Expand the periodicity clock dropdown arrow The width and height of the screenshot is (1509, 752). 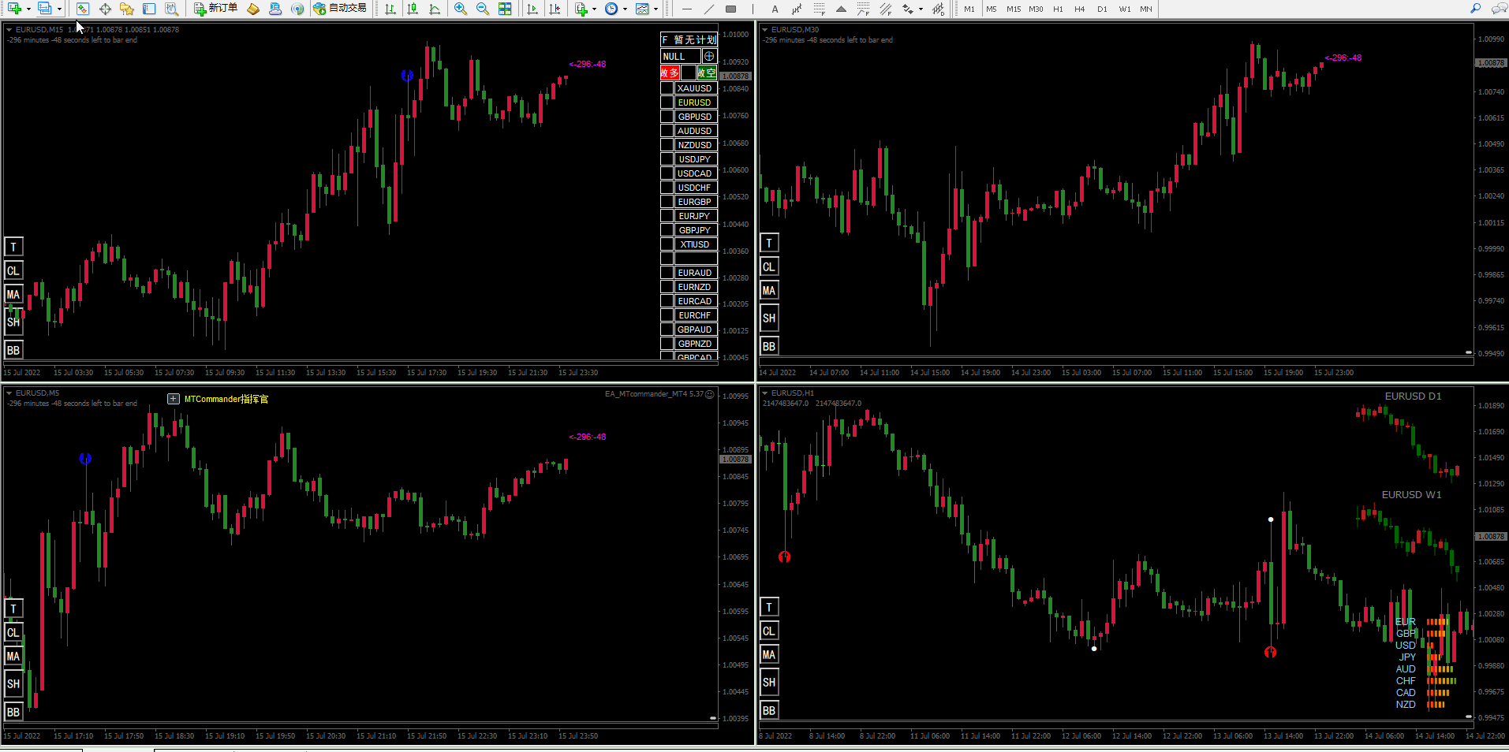point(625,9)
